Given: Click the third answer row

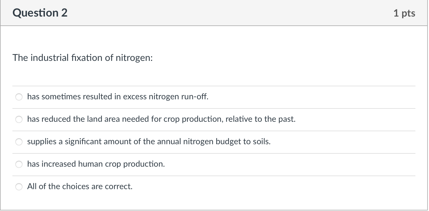Looking at the screenshot, I should tap(214, 142).
